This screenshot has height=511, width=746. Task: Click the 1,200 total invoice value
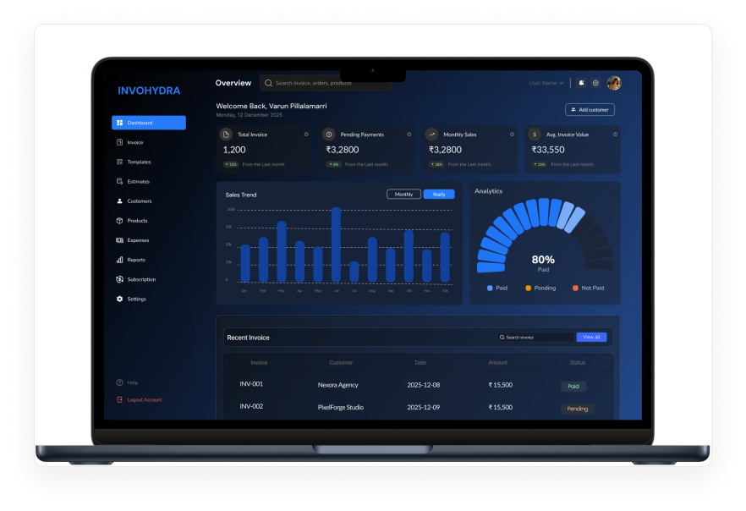[234, 150]
